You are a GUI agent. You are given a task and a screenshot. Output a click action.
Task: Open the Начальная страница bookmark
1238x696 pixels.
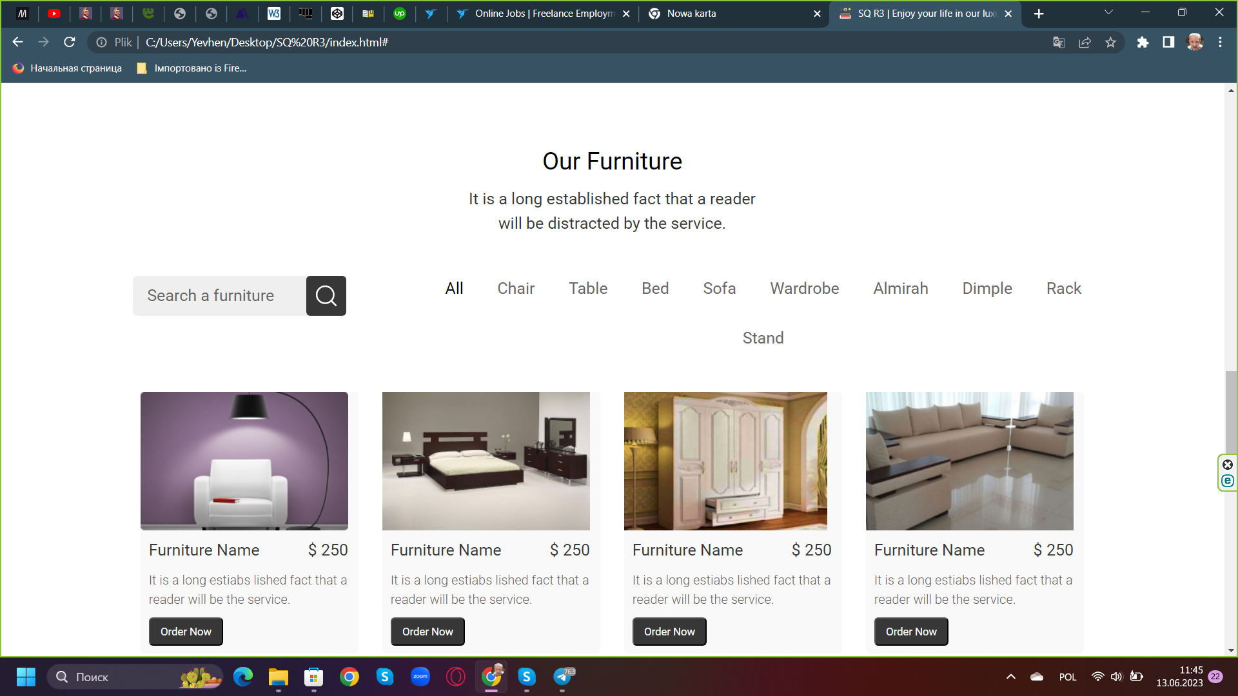point(67,68)
